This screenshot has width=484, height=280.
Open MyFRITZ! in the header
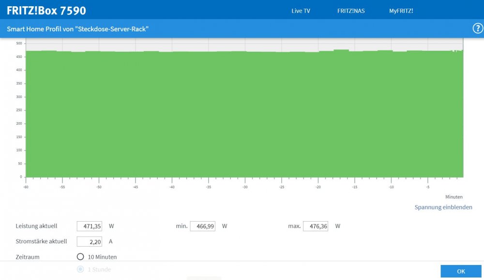pyautogui.click(x=401, y=11)
